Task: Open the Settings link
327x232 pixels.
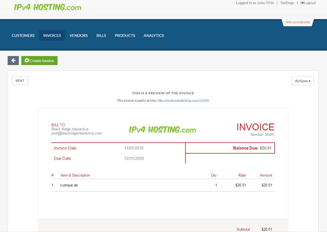Action: pos(287,3)
